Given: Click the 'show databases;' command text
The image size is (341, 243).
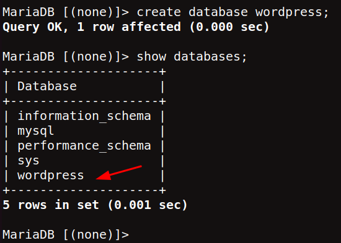Looking at the screenshot, I should 192,57.
